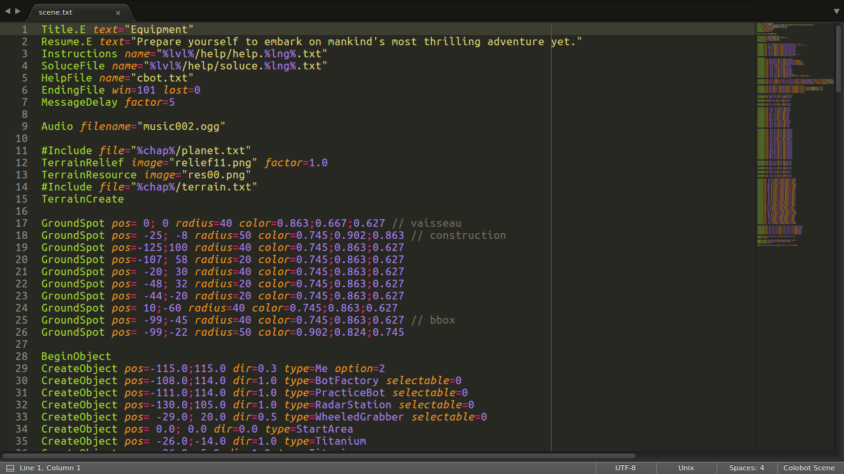Open the Colobot Scene syntax selector
This screenshot has width=844, height=474.
[x=809, y=467]
